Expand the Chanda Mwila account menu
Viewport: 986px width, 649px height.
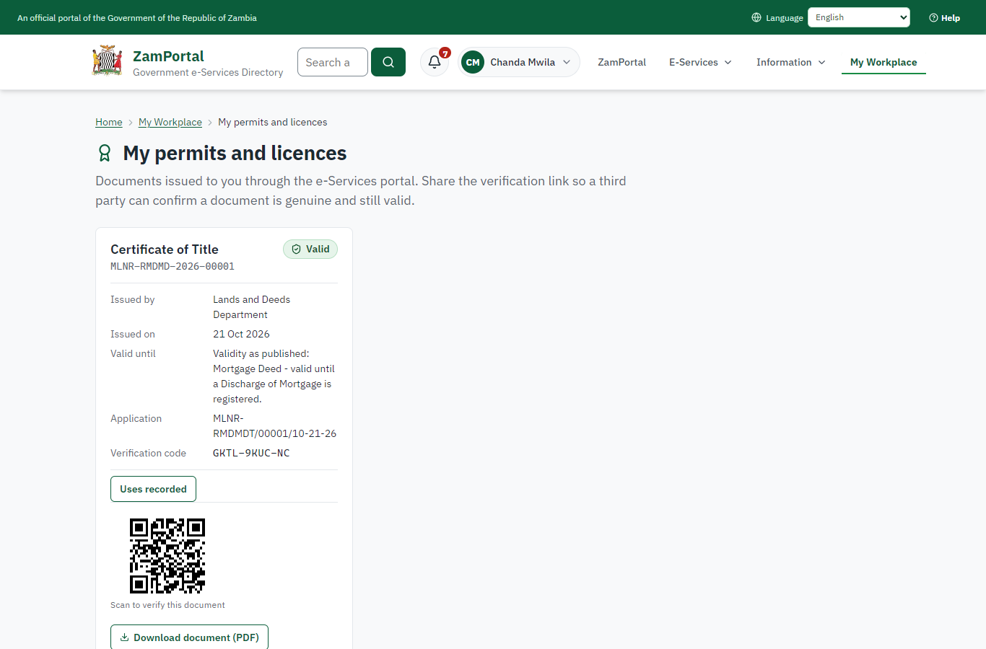tap(519, 62)
